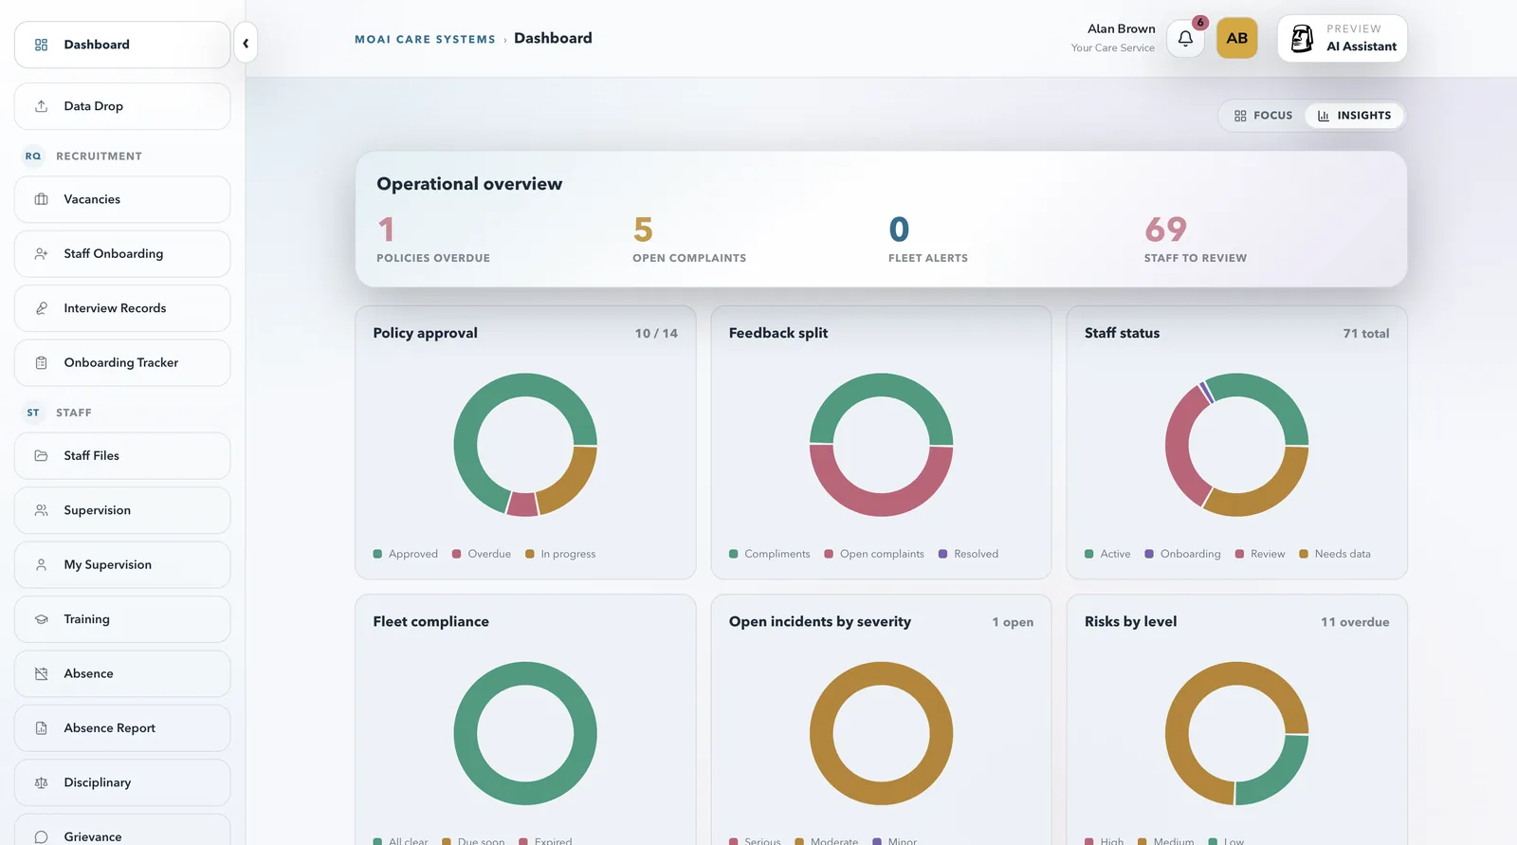Toggle the Compliments legend in Feedback split
Image resolution: width=1517 pixels, height=845 pixels.
(x=770, y=554)
